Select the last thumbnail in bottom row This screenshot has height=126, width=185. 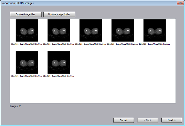59,63
